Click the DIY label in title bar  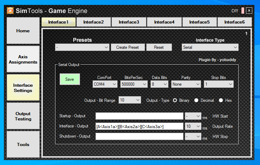[235, 11]
